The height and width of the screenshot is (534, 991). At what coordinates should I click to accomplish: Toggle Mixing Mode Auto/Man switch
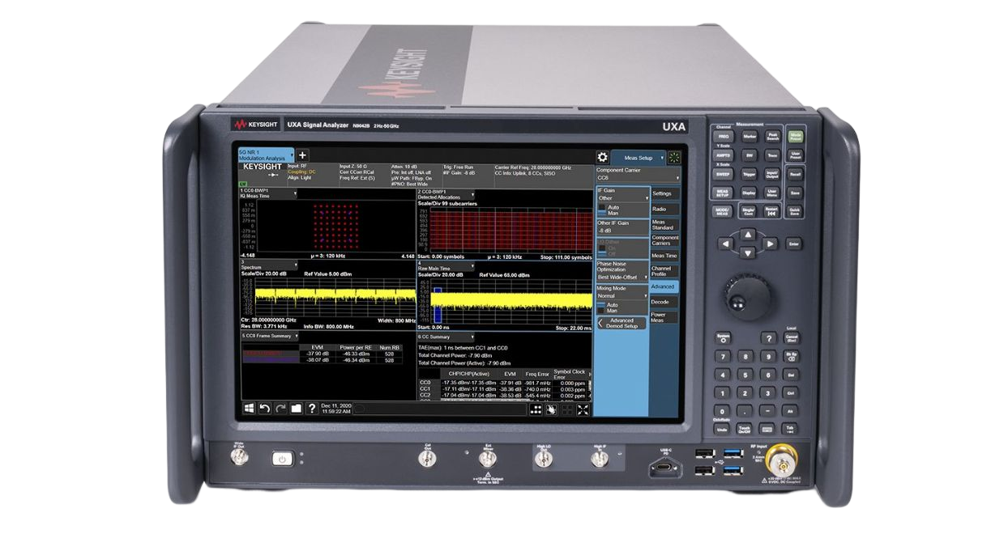(602, 308)
